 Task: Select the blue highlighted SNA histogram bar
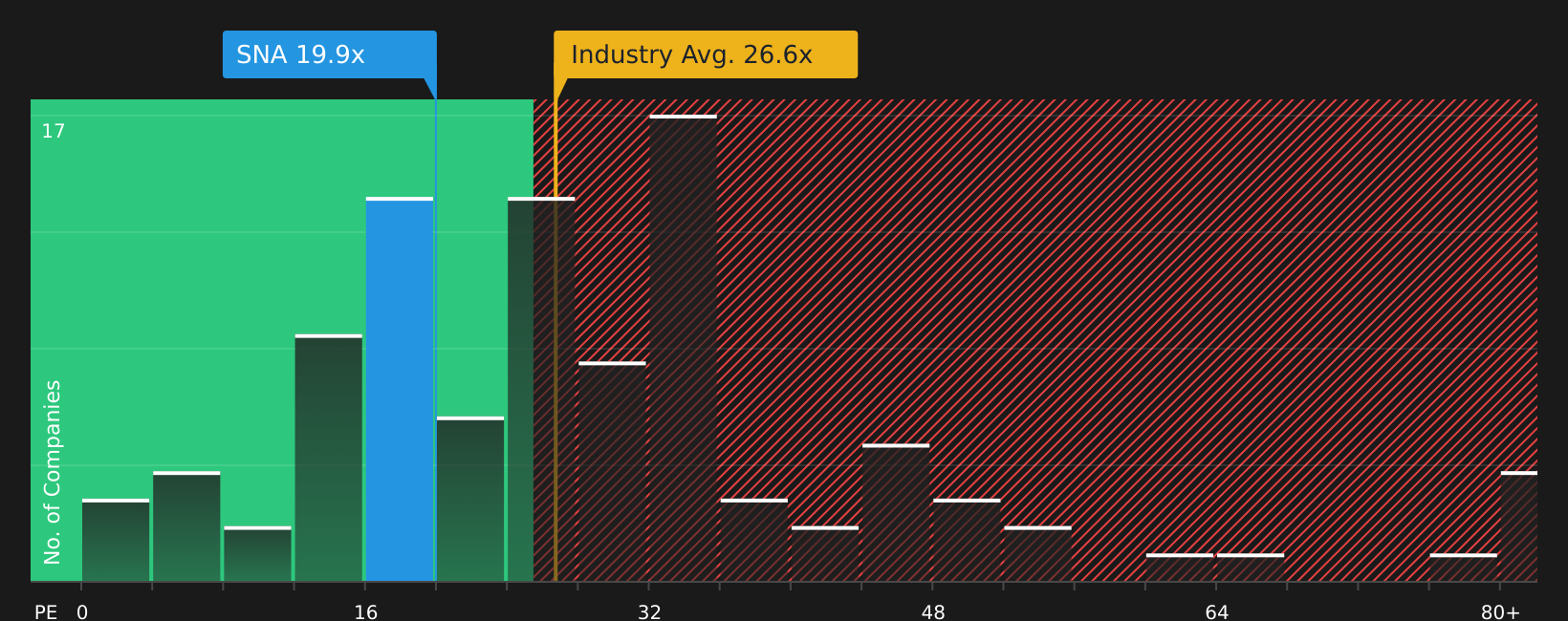click(400, 390)
